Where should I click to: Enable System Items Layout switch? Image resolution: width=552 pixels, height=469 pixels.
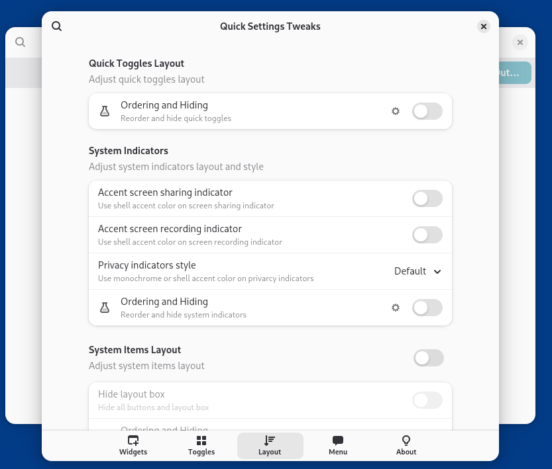click(429, 358)
